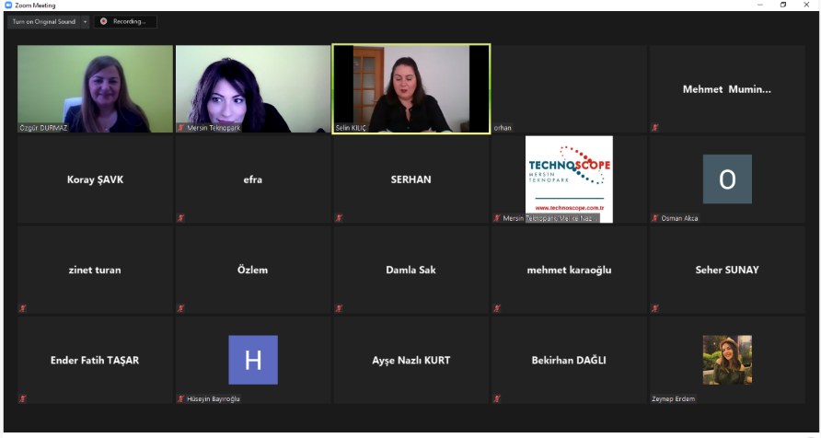Click Zeynep Erdem's profile photo
The width and height of the screenshot is (821, 438).
click(726, 359)
